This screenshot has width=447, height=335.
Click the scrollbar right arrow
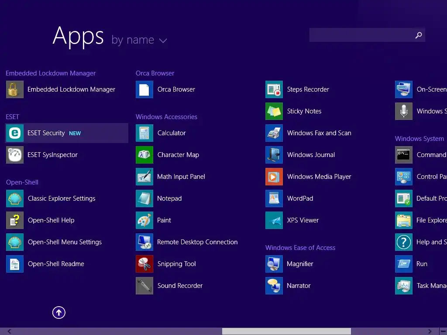430,332
